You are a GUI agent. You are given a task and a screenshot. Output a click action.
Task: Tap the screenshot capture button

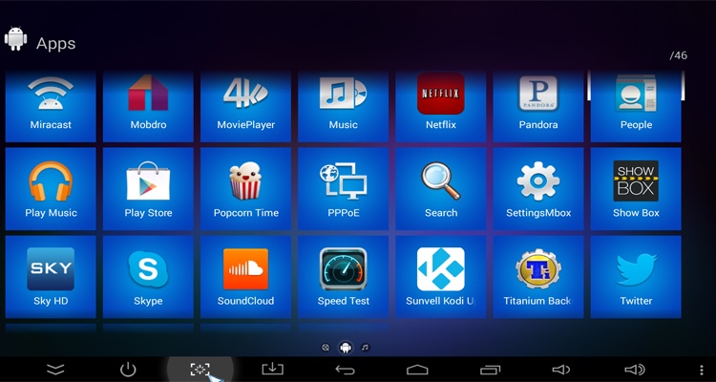(x=200, y=369)
